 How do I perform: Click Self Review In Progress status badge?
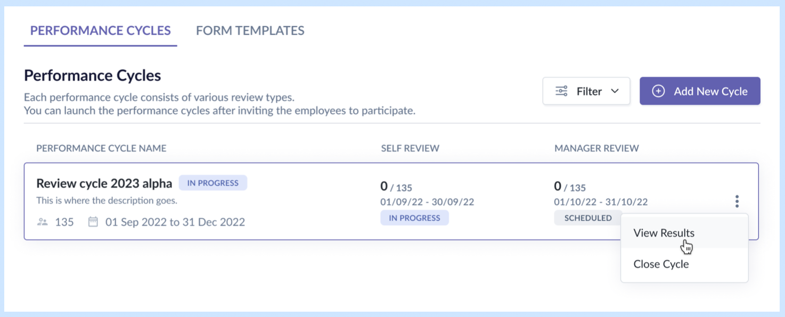click(x=414, y=218)
